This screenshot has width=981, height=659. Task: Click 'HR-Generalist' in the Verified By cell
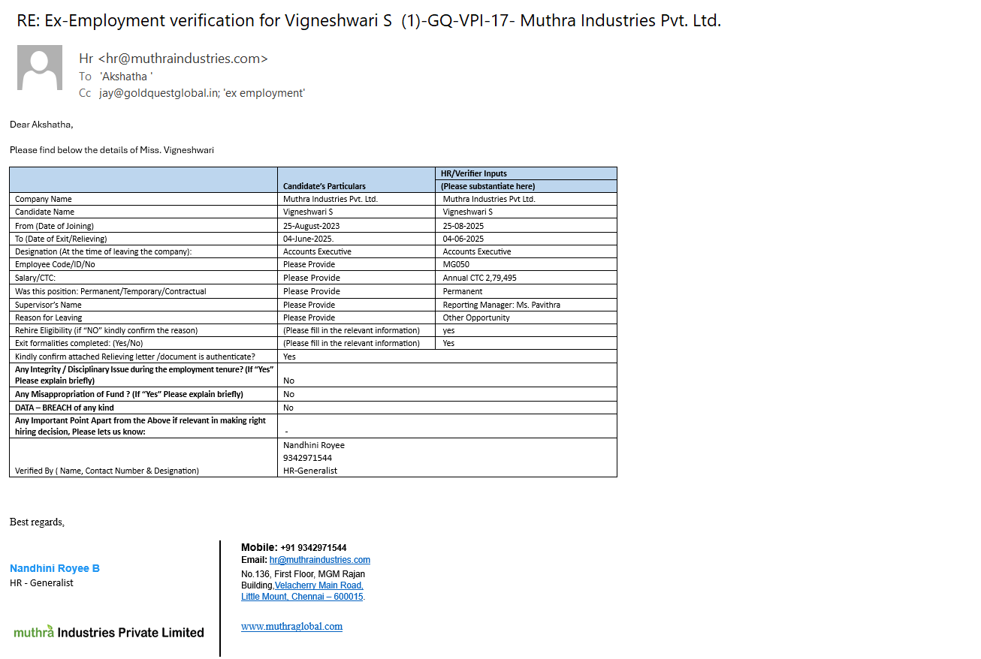coord(310,471)
